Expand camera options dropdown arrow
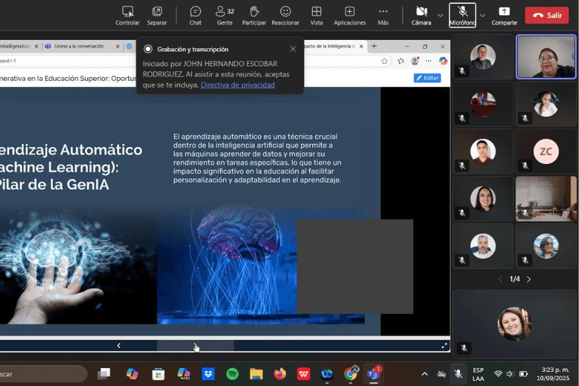 pos(440,15)
